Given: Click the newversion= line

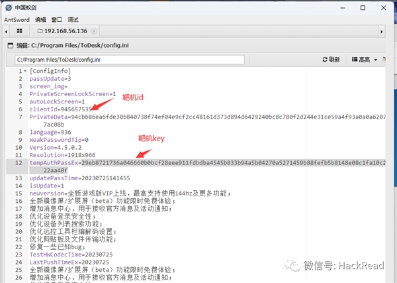Looking at the screenshot, I should [x=130, y=194].
